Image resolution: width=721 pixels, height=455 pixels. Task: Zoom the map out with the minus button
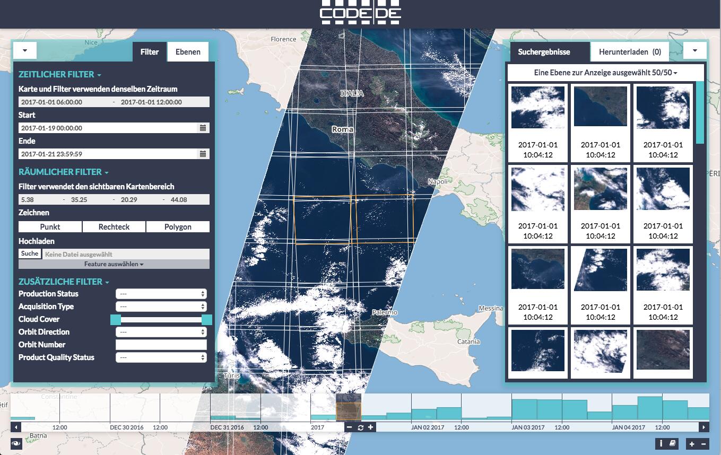[703, 444]
